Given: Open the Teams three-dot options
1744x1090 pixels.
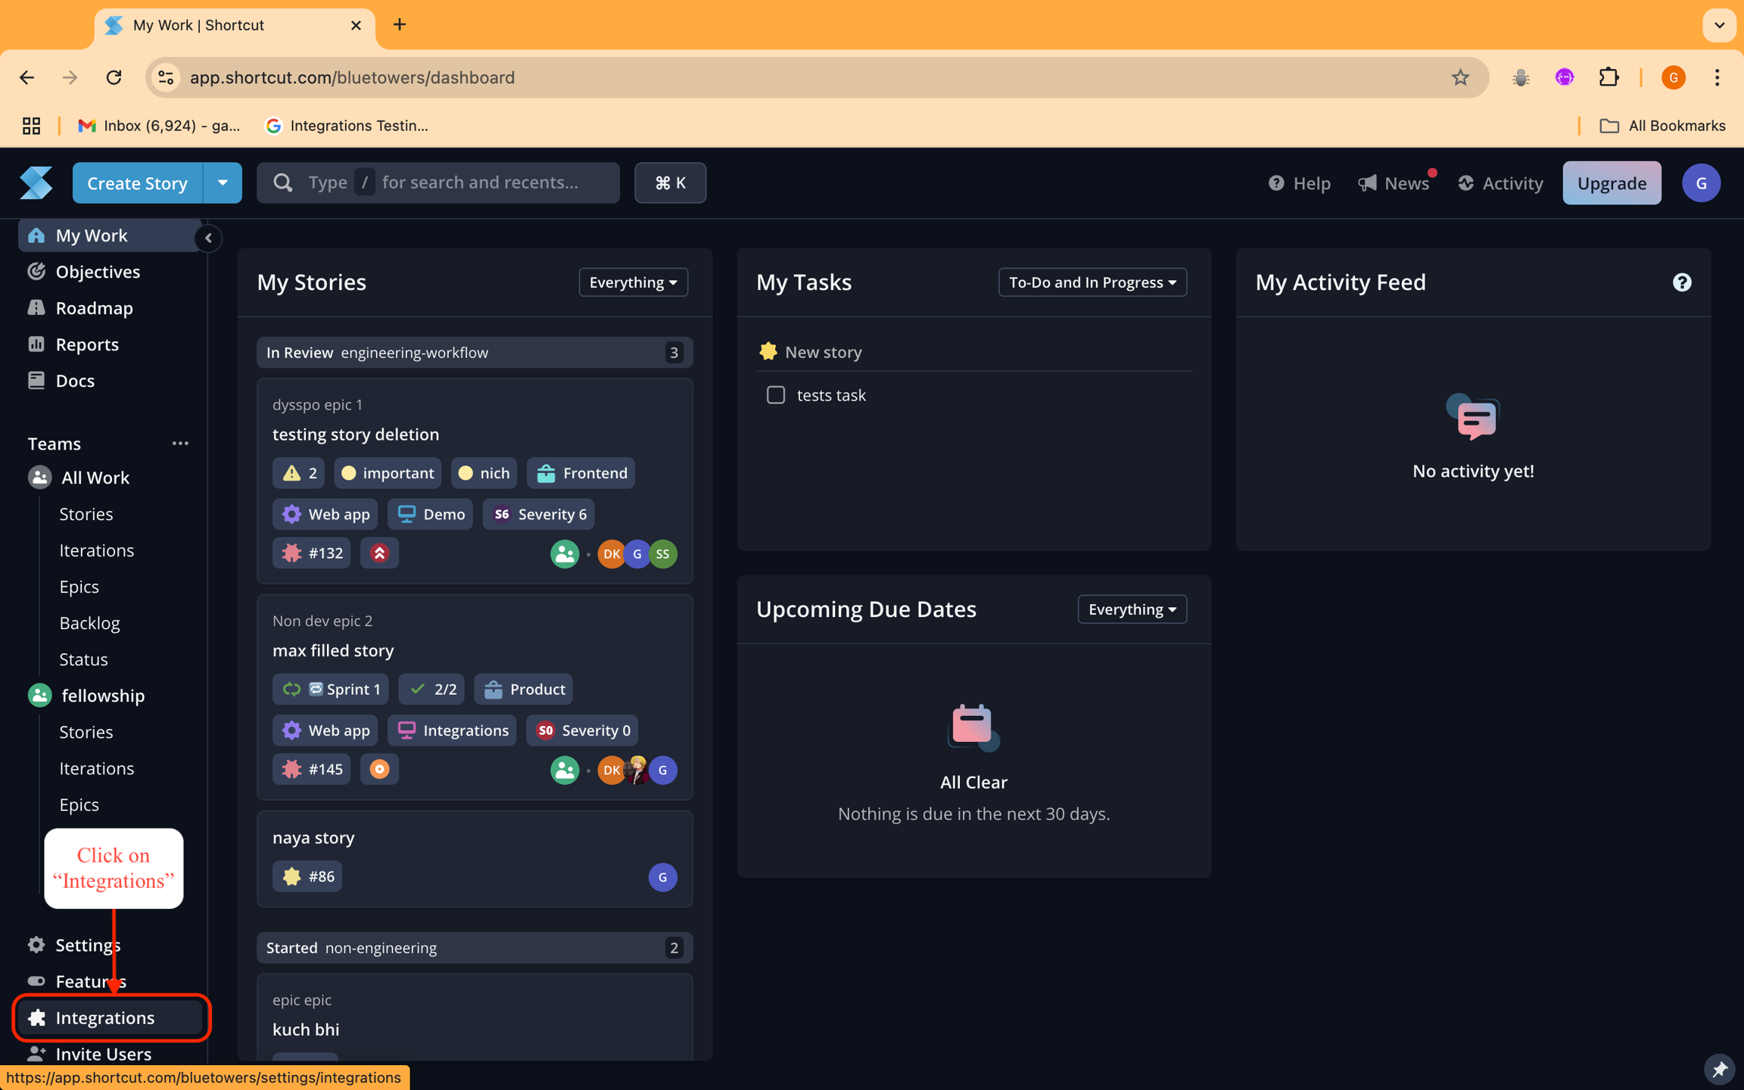Looking at the screenshot, I should point(179,444).
